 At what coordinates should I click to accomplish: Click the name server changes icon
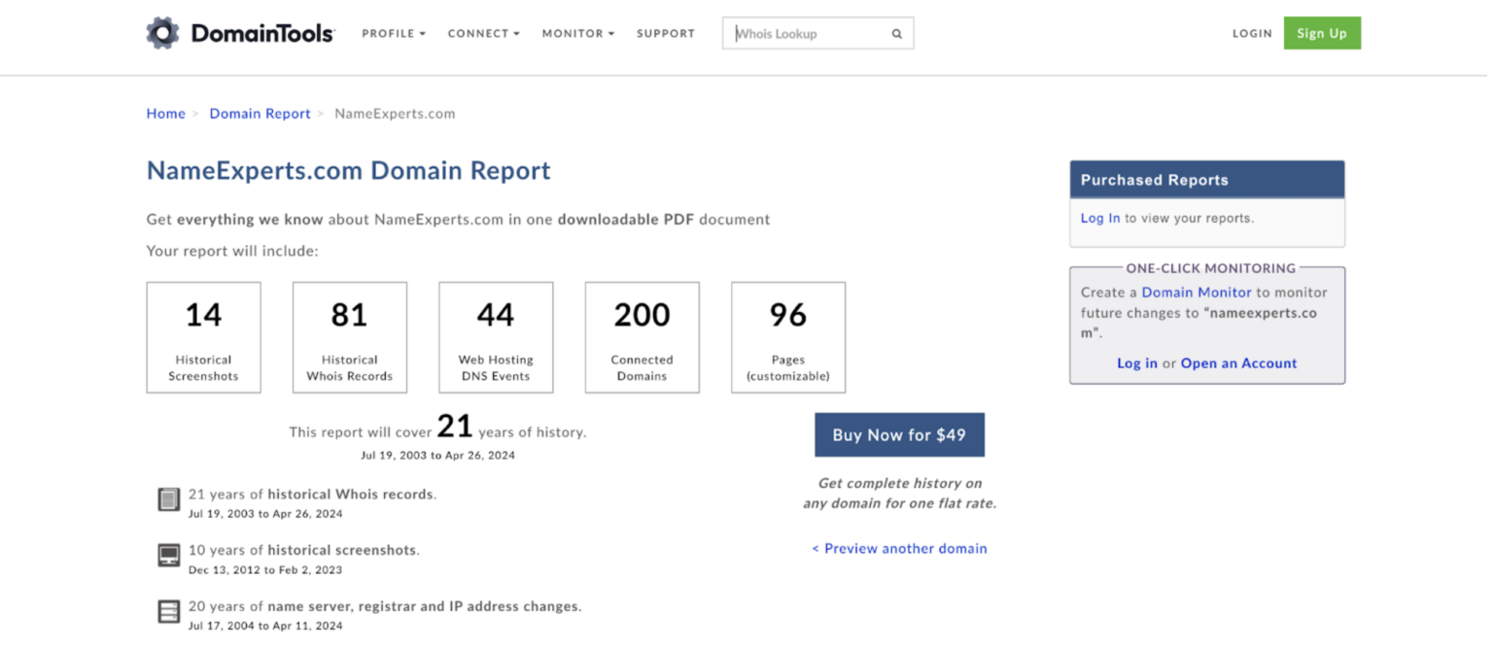[169, 612]
